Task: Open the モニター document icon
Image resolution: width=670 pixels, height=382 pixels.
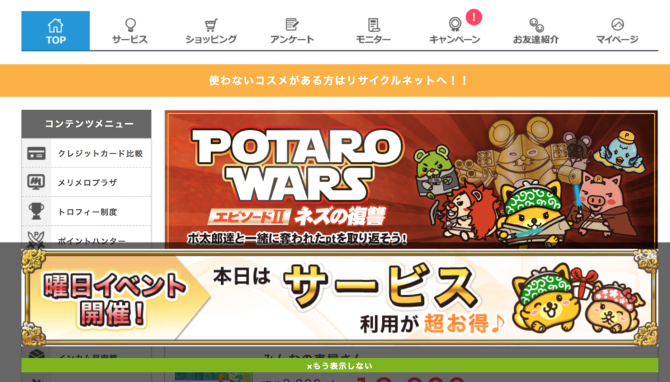Action: [373, 25]
